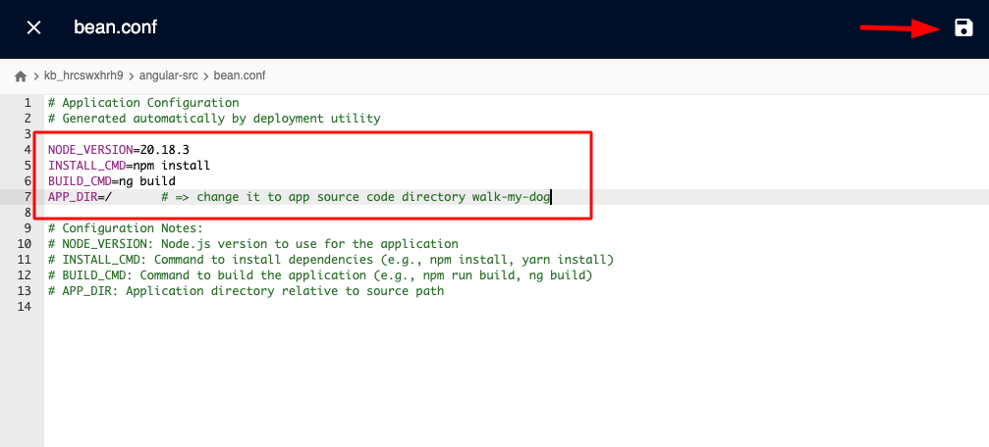Open angular-src folder in the breadcrumb
The height and width of the screenshot is (447, 989).
click(168, 76)
